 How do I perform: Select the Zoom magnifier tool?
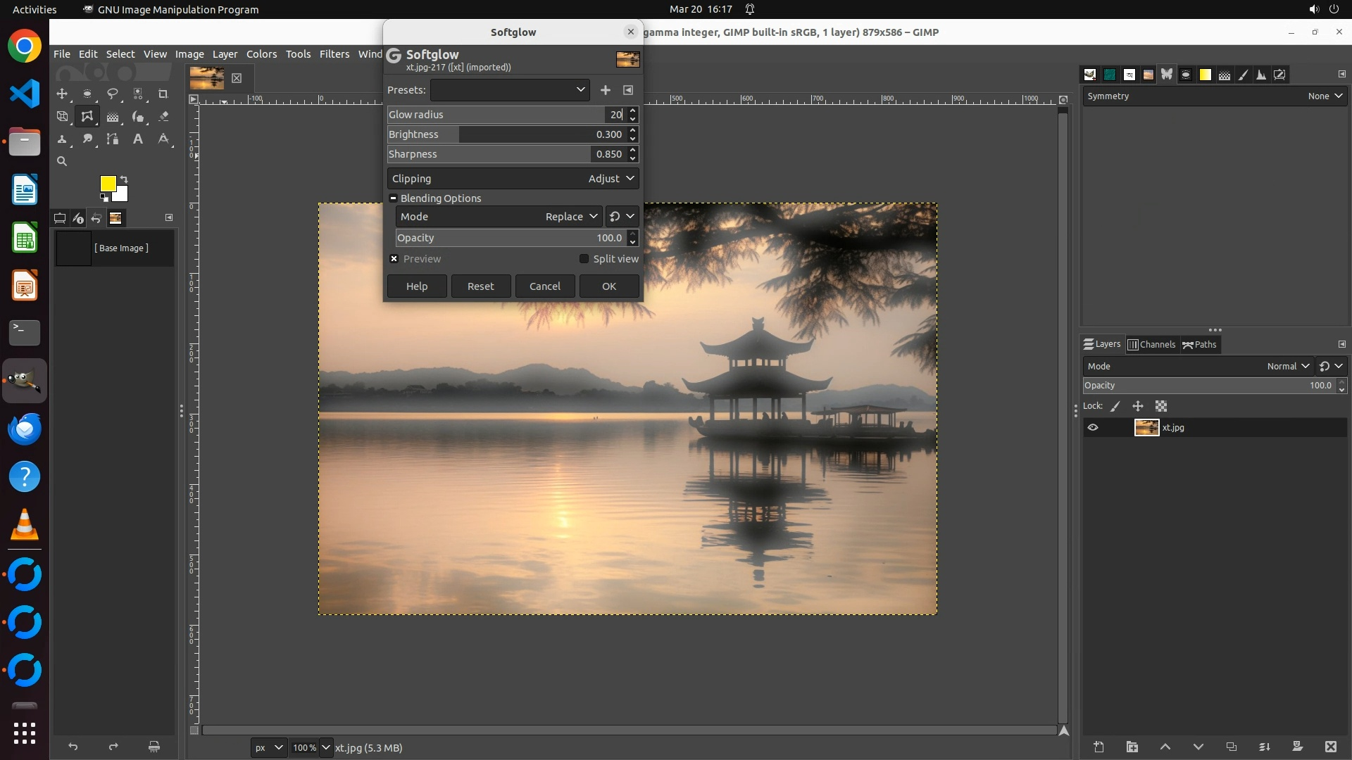62,161
